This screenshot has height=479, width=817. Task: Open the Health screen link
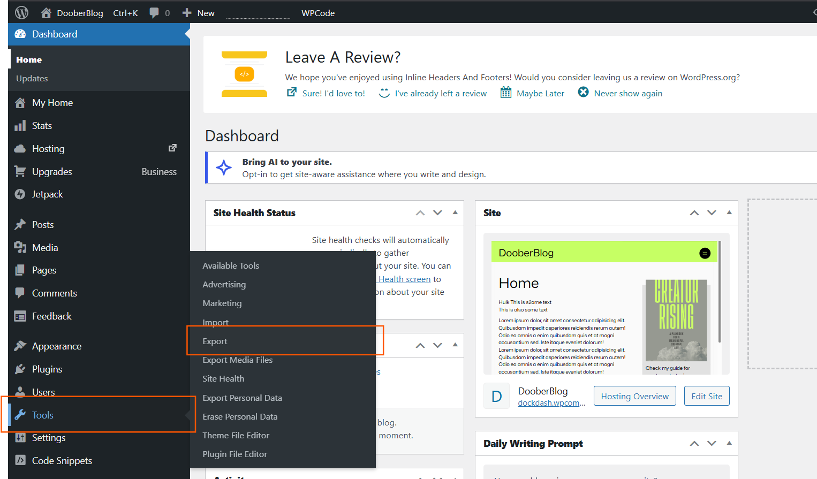click(x=404, y=279)
